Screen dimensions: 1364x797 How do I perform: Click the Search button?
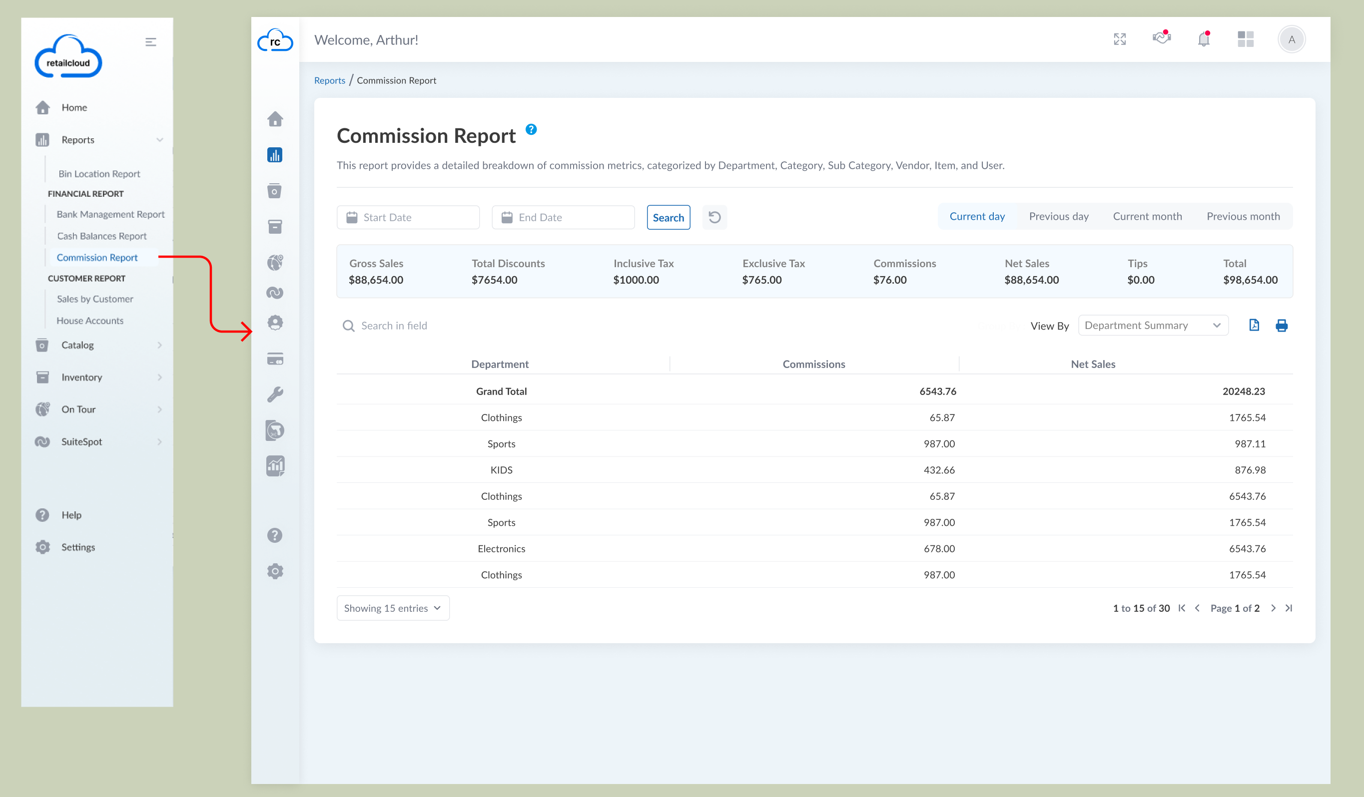point(668,218)
